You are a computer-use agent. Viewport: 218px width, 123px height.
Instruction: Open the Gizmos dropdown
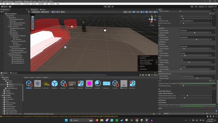[155, 12]
